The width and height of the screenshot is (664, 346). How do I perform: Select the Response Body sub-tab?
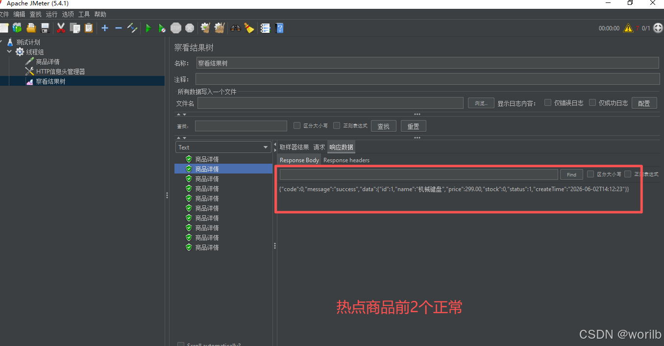pyautogui.click(x=299, y=160)
